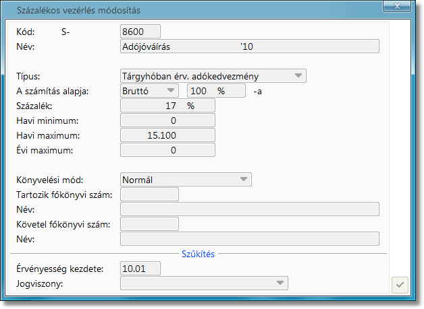The image size is (424, 309).
Task: Click the 100 % calculation base field
Action: coord(215,91)
